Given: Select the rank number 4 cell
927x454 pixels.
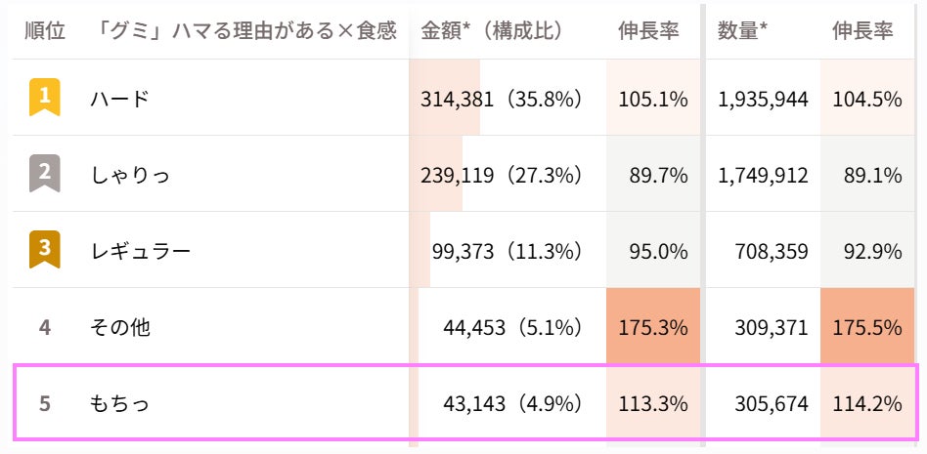Looking at the screenshot, I should point(45,326).
